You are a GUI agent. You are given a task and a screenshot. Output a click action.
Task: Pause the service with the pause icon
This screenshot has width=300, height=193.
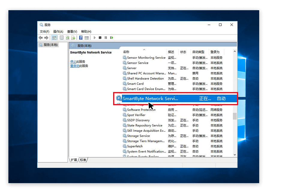click(x=106, y=37)
